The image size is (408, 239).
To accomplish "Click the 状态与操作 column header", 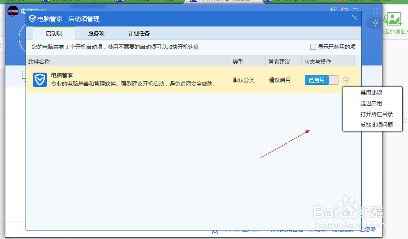I will coord(318,62).
